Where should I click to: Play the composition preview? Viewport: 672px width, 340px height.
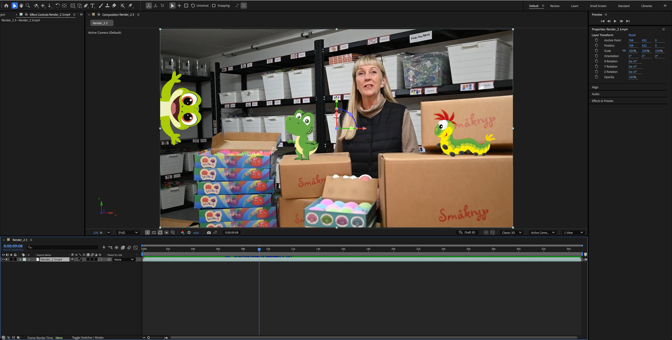pos(615,21)
